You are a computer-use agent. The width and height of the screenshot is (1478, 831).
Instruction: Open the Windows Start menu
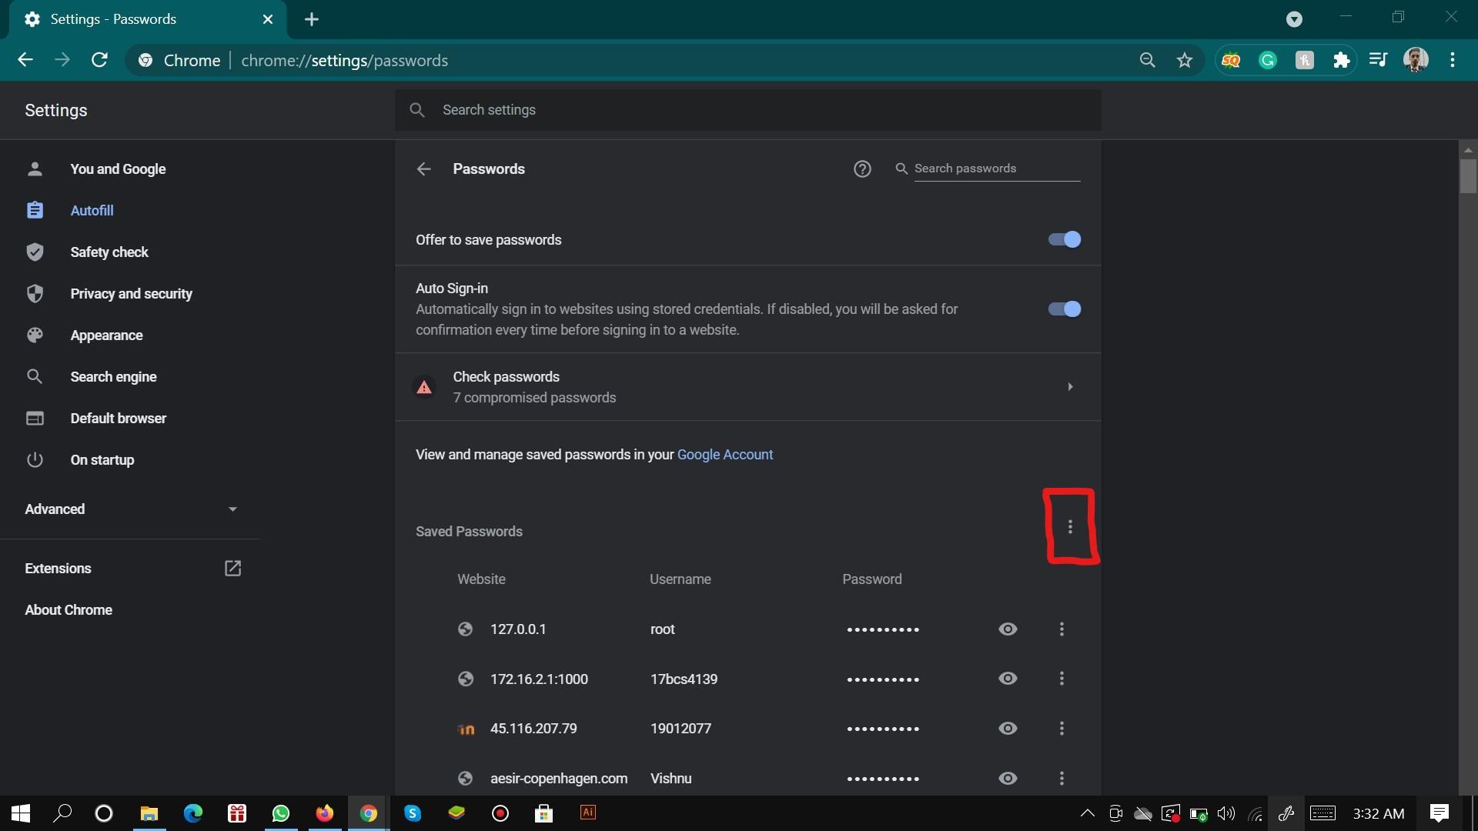click(21, 813)
